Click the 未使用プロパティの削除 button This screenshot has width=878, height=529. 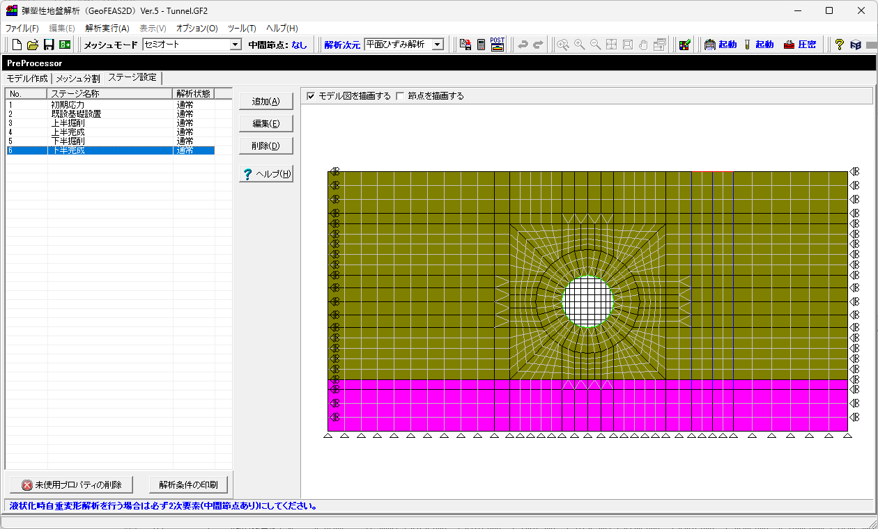72,484
